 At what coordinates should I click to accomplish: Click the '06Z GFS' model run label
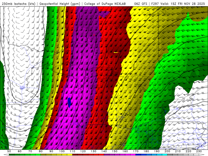point(141,4)
